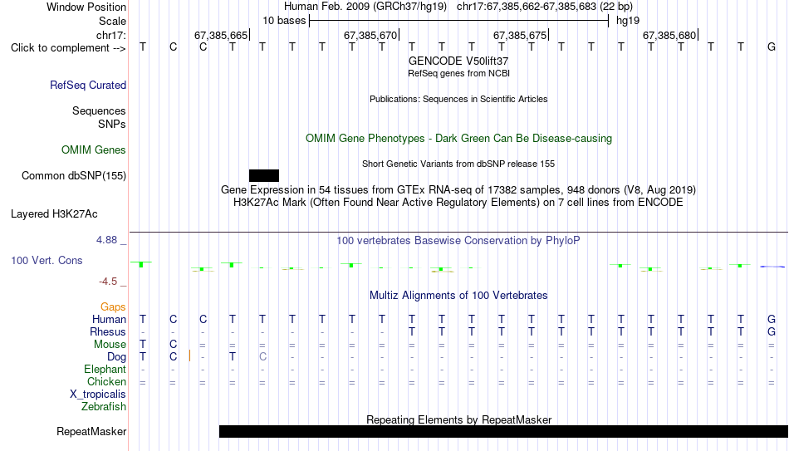Image resolution: width=789 pixels, height=451 pixels.
Task: Open the OMIM Genes track label
Action: pyautogui.click(x=94, y=150)
